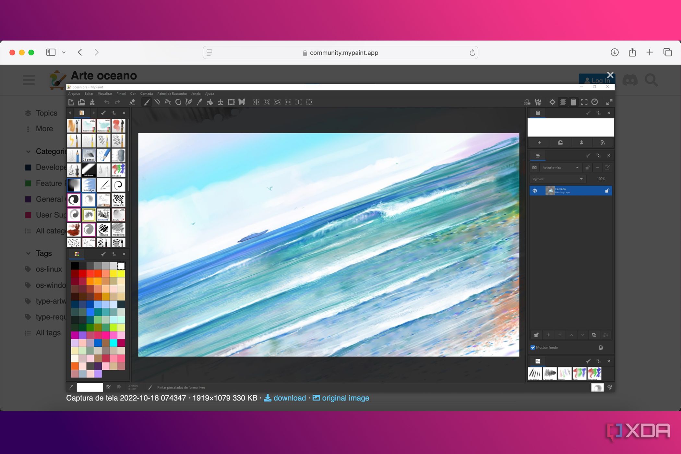Open the Discord icon link
This screenshot has width=681, height=454.
click(x=630, y=80)
